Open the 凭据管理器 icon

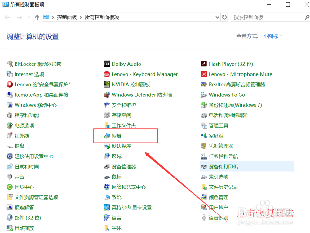coord(204,146)
